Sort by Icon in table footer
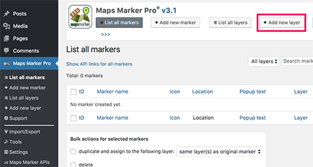Image resolution: width=313 pixels, height=167 pixels. [x=175, y=118]
